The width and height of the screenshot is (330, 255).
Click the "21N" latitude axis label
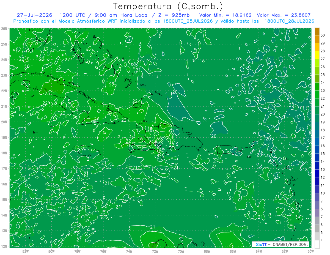point(4,106)
